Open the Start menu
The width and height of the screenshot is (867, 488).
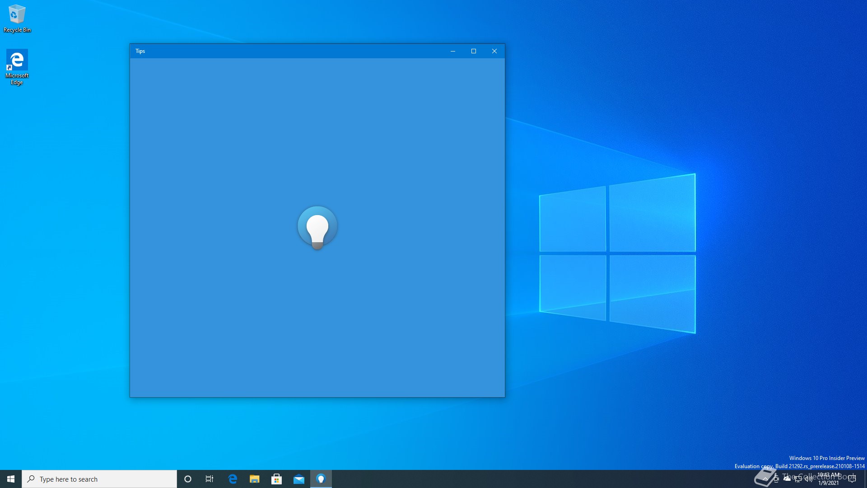[x=11, y=479]
